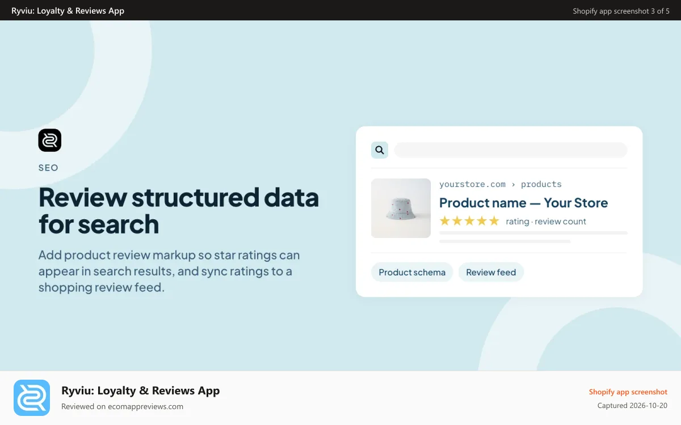Click the top bar 'Ryviu: Loyalty & Reviews App' title

68,11
